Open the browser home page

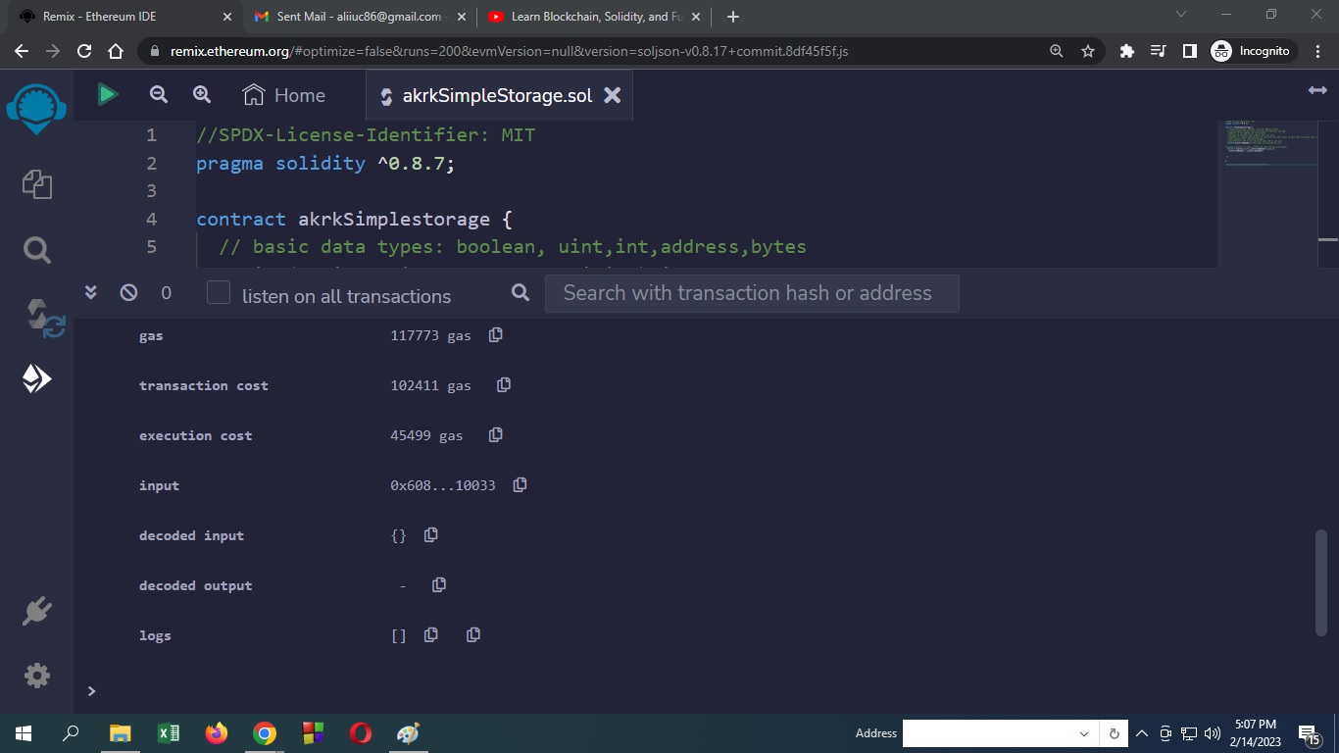pyautogui.click(x=116, y=51)
